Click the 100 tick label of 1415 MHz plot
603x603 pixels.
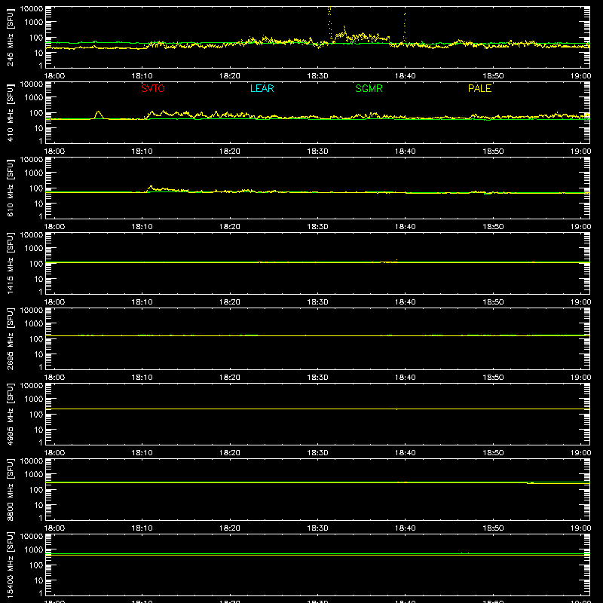click(36, 264)
